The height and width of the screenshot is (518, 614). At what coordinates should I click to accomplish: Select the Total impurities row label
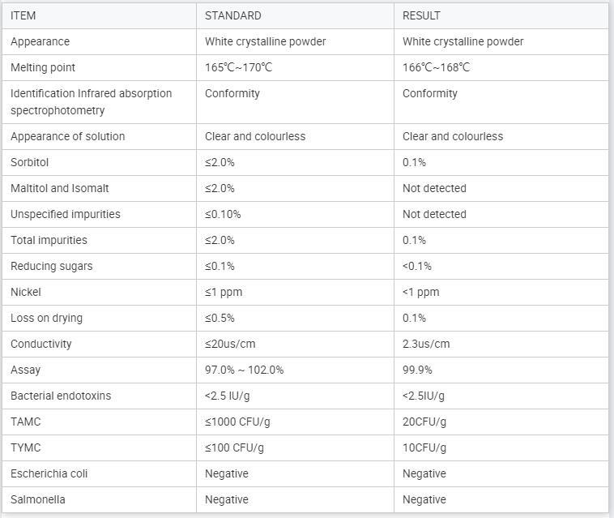pos(49,240)
